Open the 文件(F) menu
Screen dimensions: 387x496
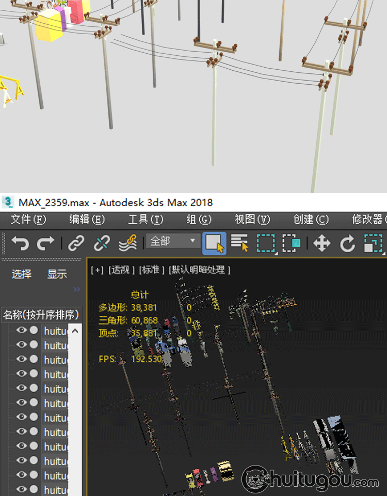[x=28, y=220]
